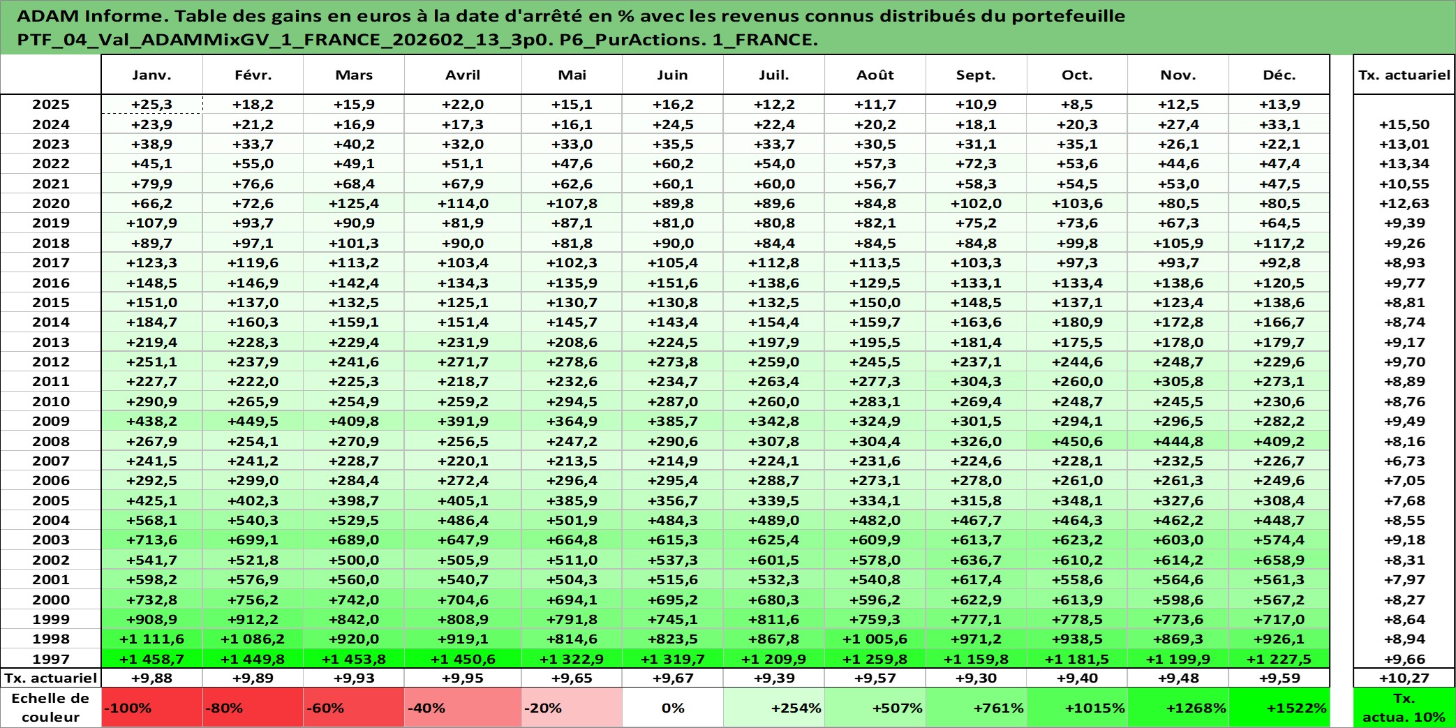The image size is (1456, 728).
Task: Select cell +231,9 in April 2013
Action: coord(463,342)
